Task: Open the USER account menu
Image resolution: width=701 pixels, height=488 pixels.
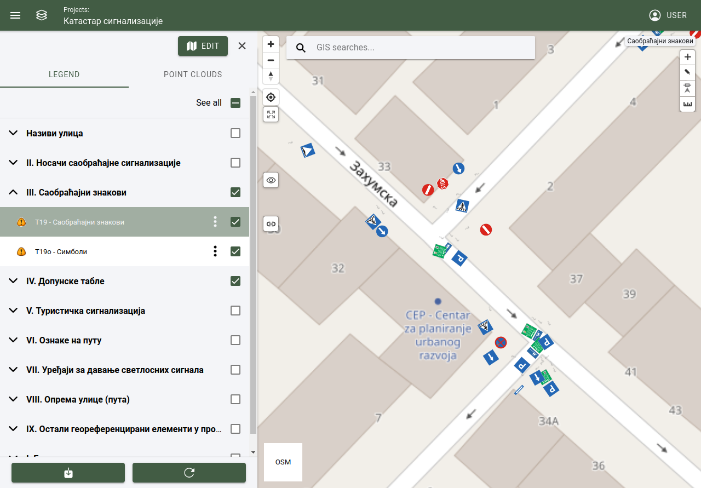Action: point(668,15)
